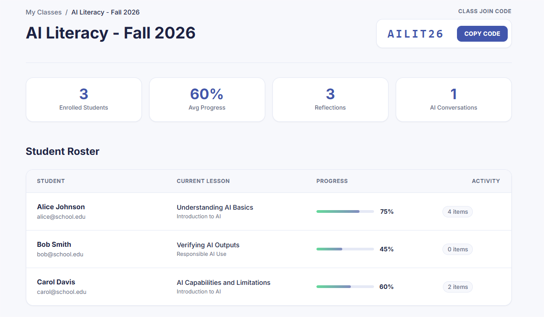Select the AILIT26 join code text
Screen dimensions: 544x317
(415, 34)
